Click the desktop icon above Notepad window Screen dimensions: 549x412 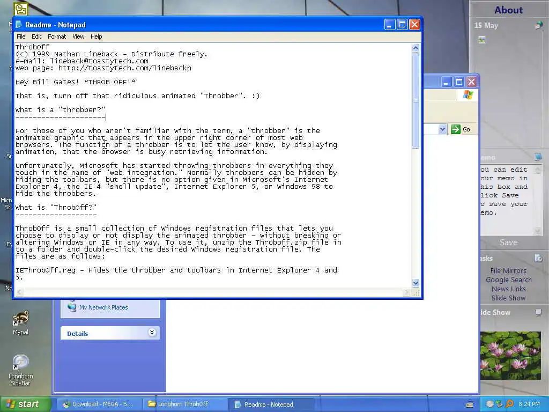[21, 9]
